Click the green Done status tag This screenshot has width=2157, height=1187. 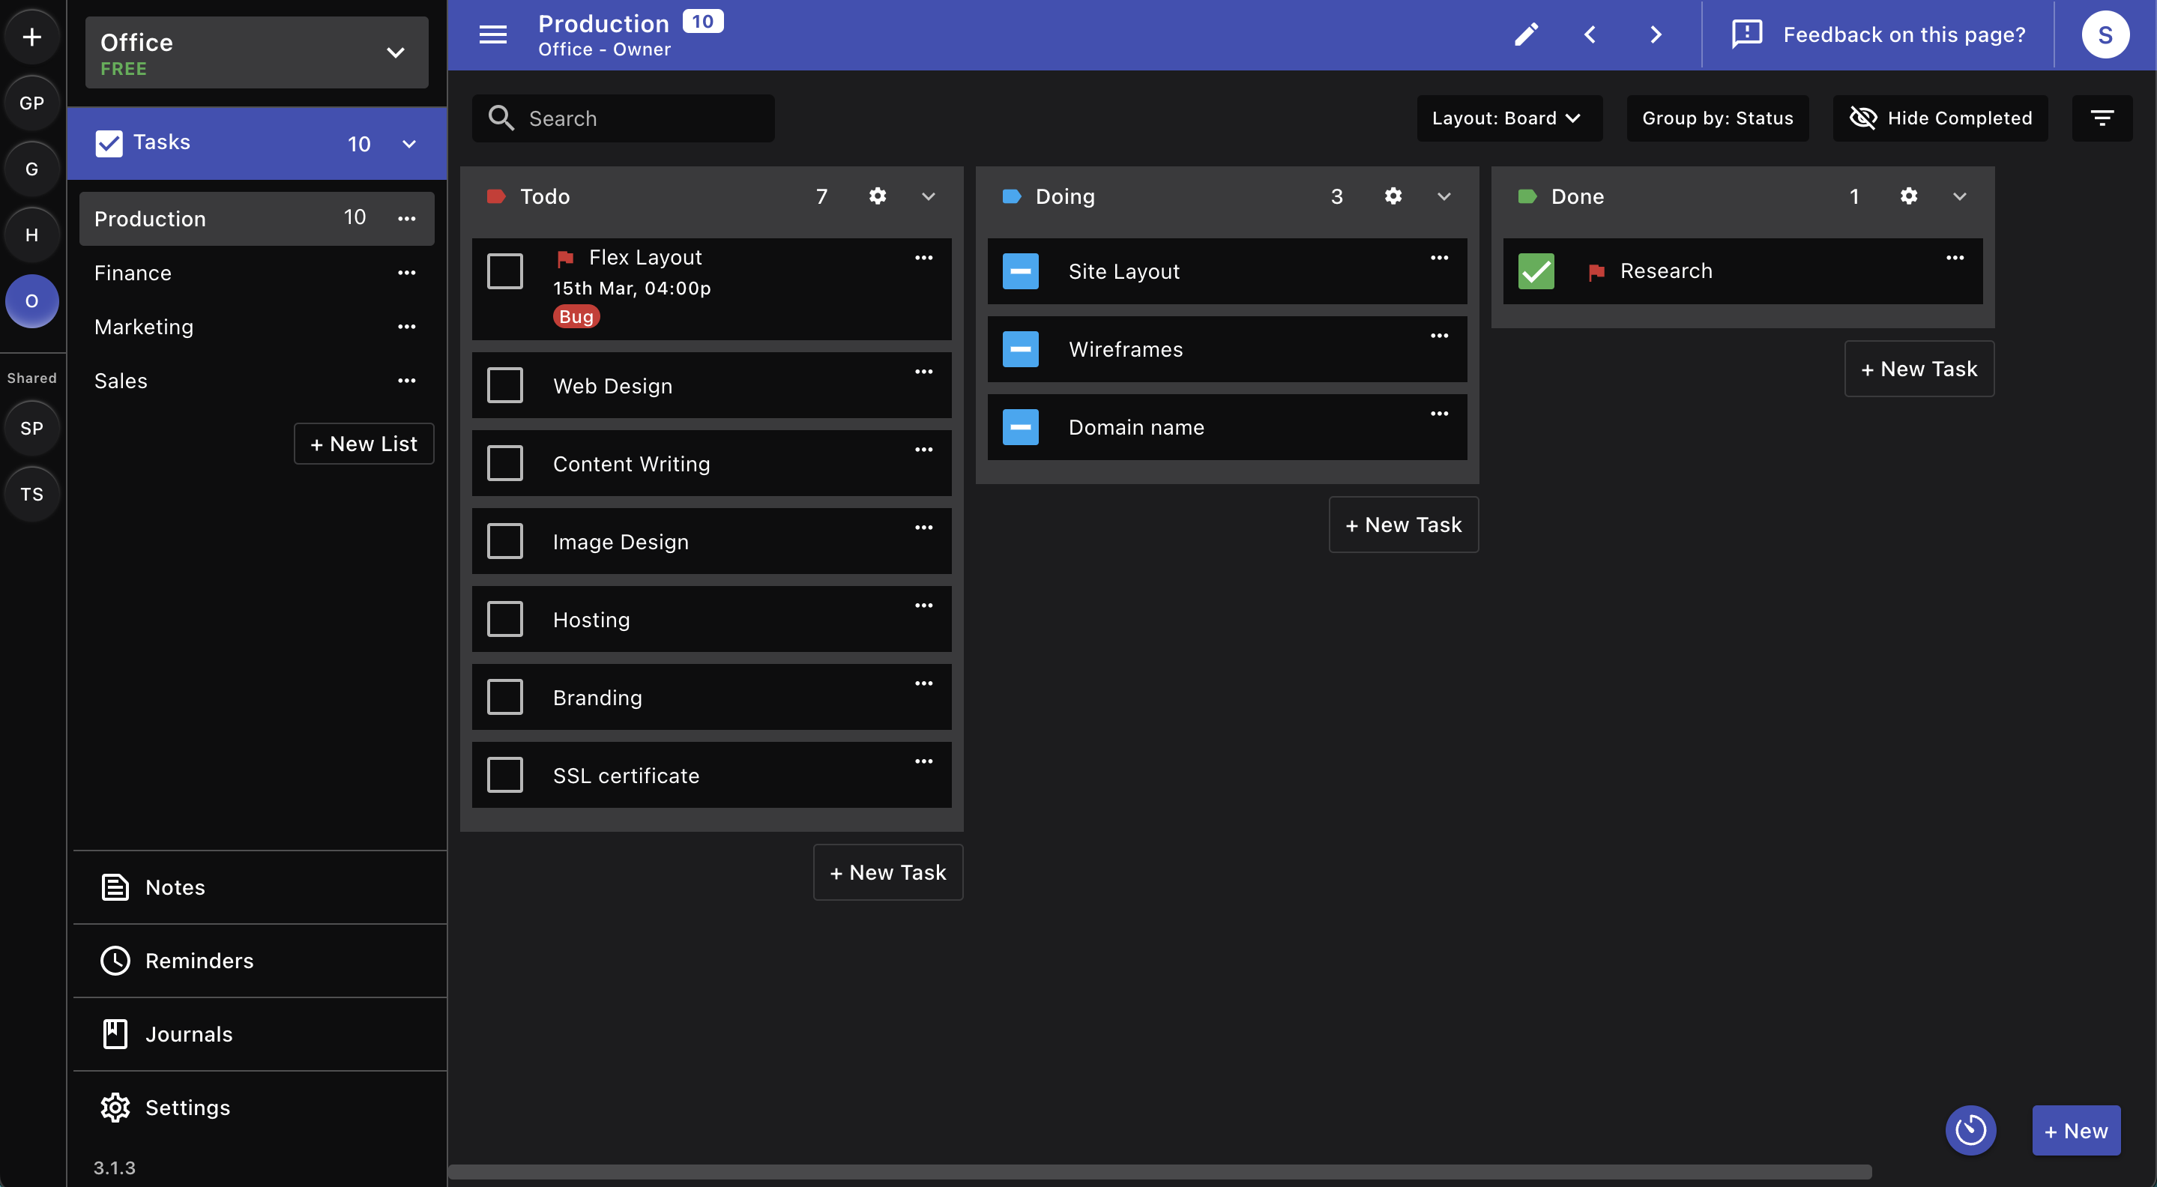(1527, 197)
